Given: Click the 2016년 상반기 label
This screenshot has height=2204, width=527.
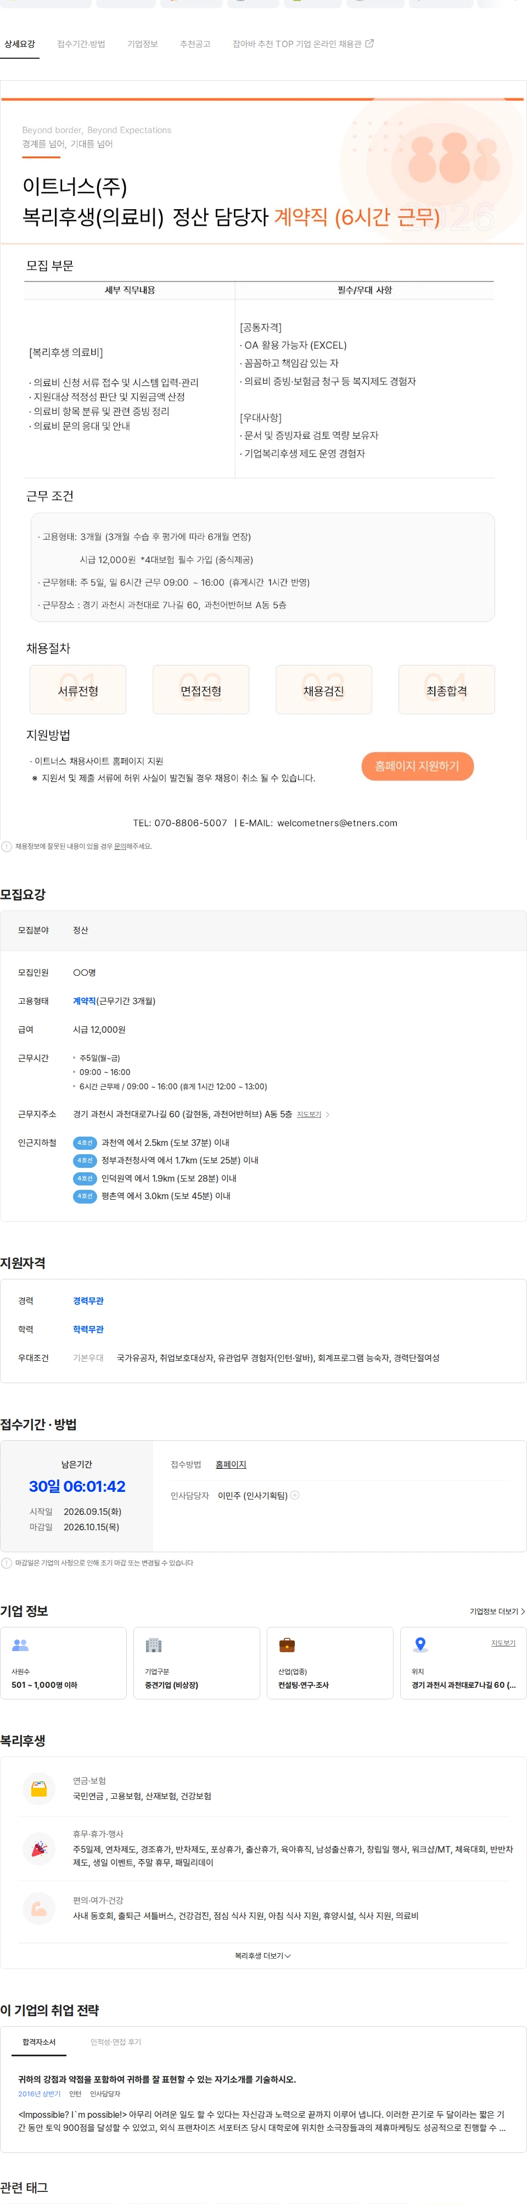Looking at the screenshot, I should pyautogui.click(x=40, y=2095).
